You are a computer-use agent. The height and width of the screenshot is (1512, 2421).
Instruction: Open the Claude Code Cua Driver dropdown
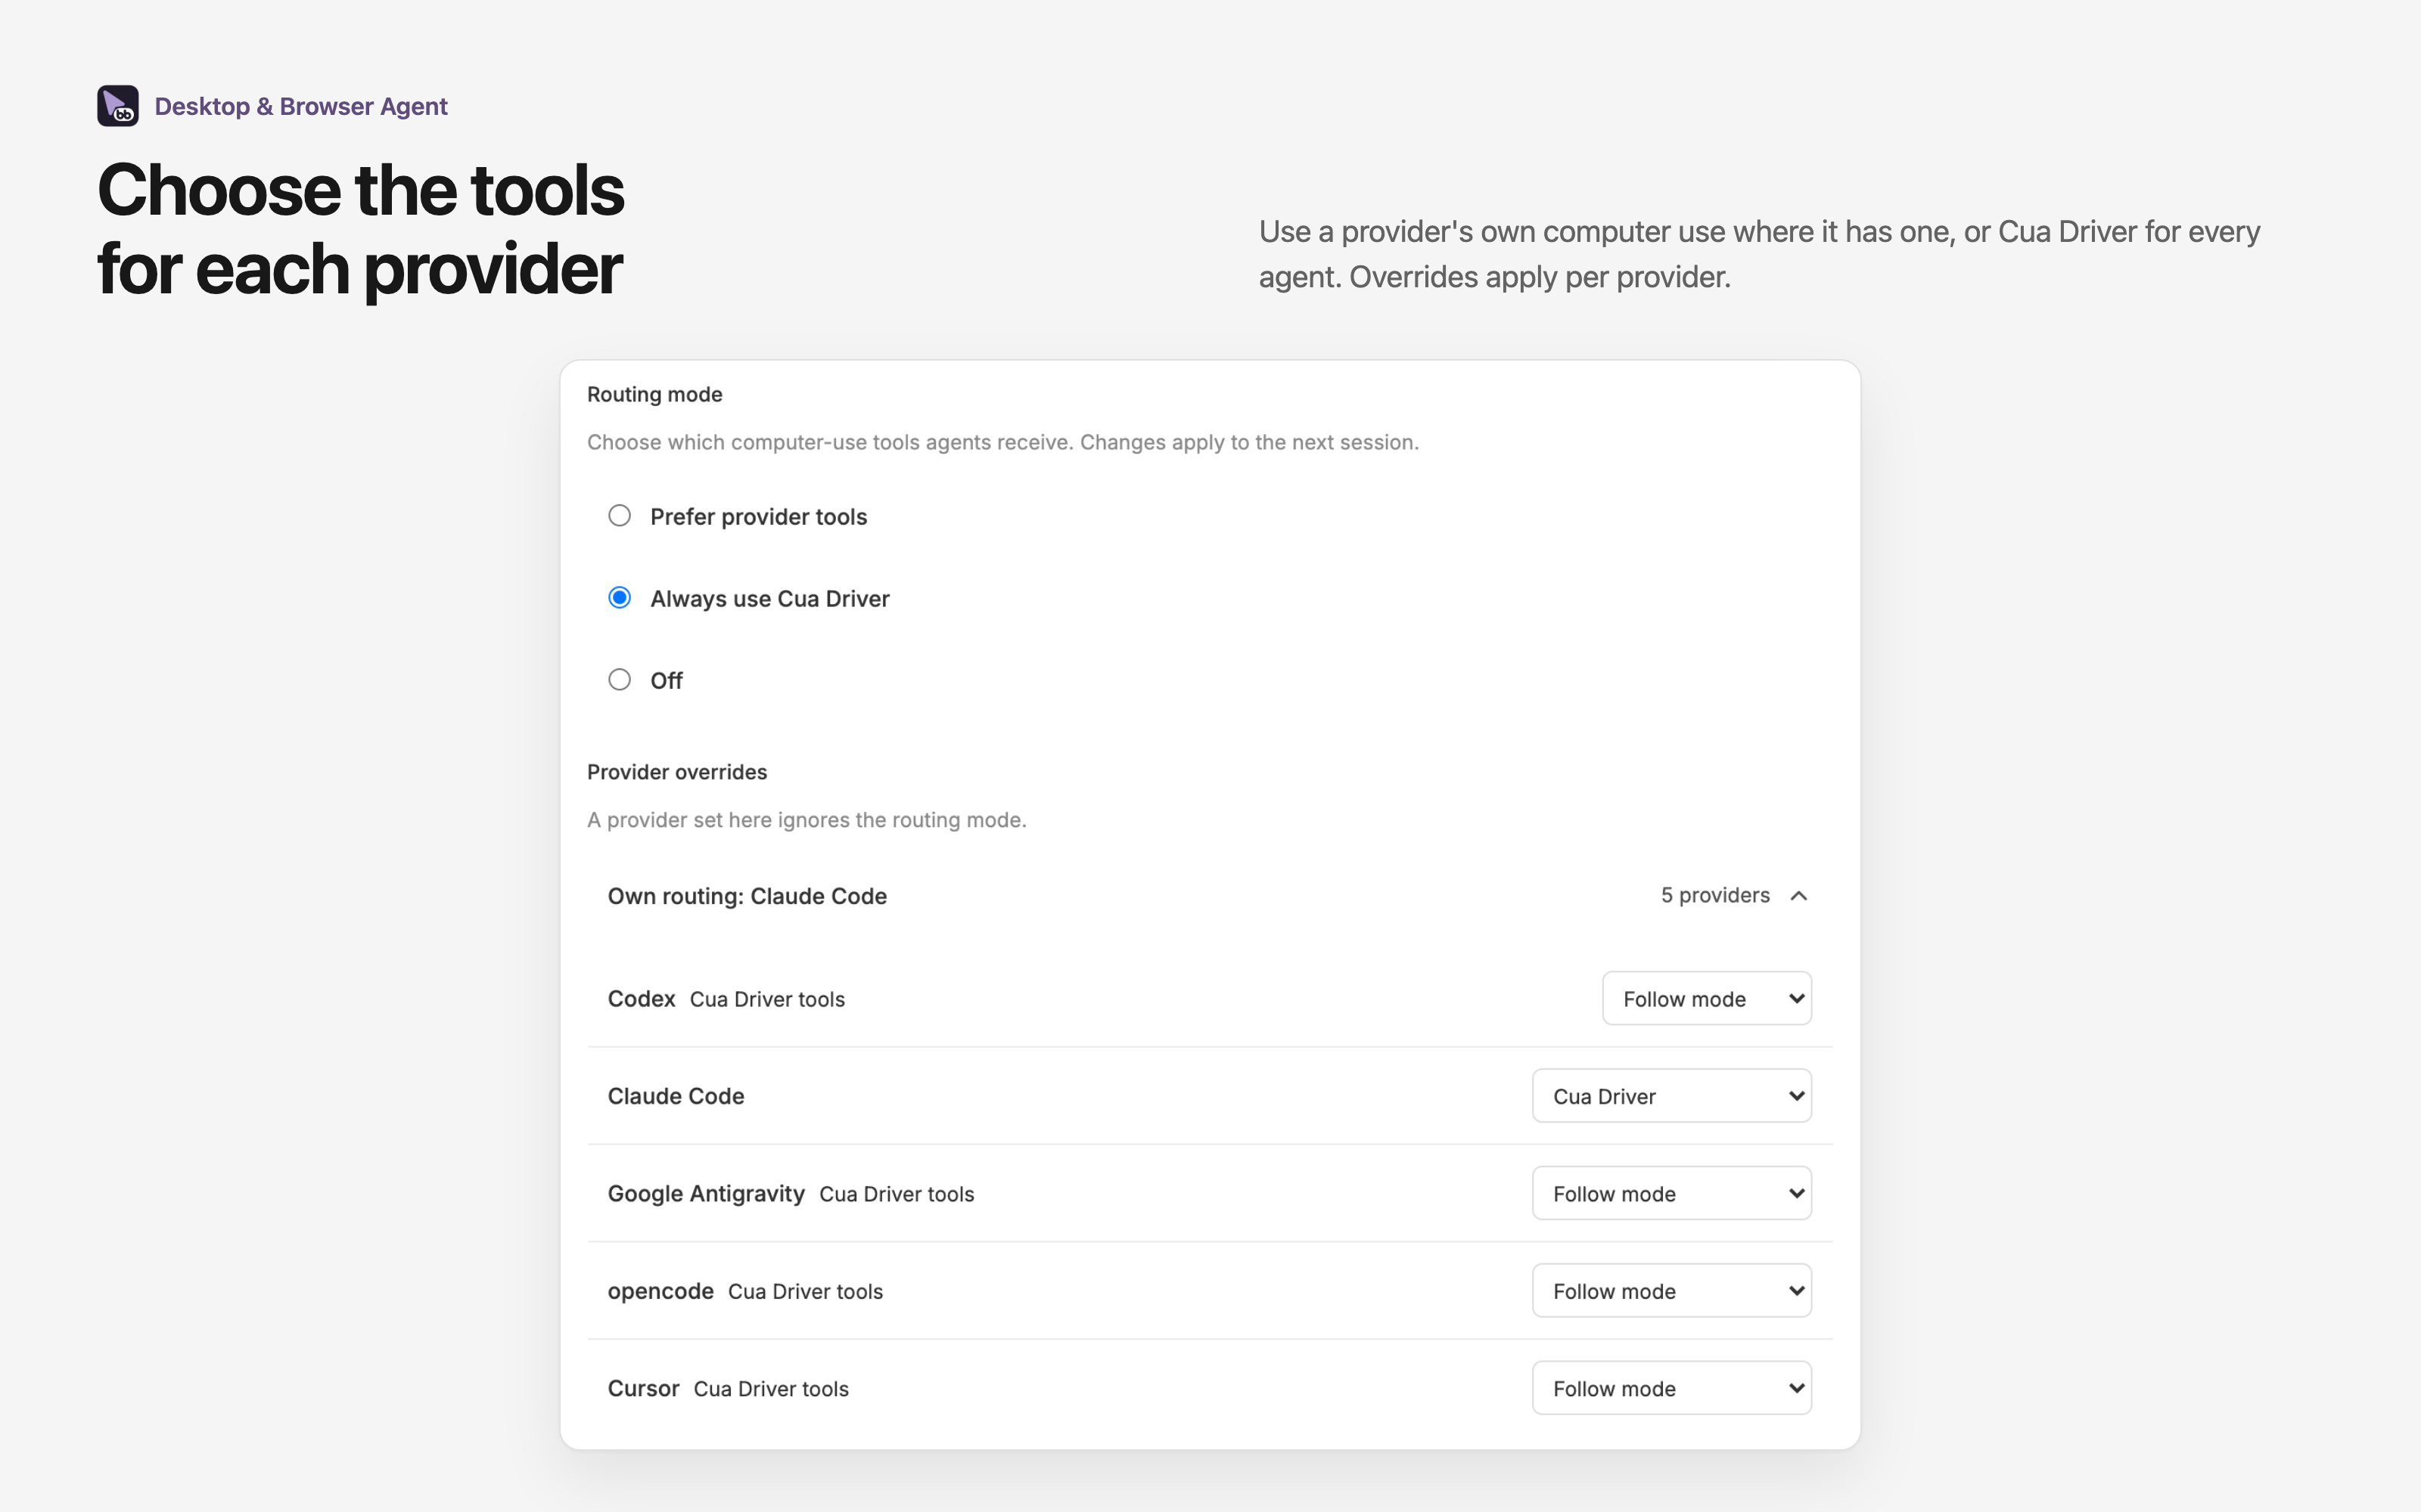(1672, 1096)
